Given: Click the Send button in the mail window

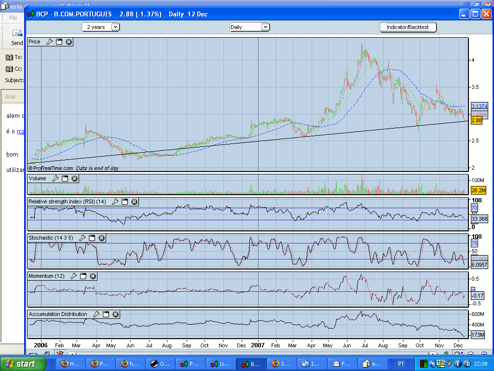Looking at the screenshot, I should coord(17,38).
